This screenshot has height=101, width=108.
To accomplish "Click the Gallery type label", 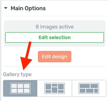I will click(17, 74).
